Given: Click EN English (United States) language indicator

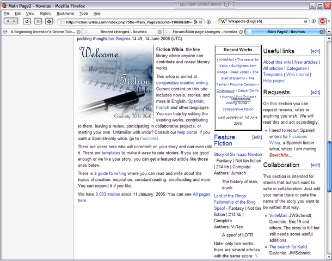Looking at the screenshot, I should pyautogui.click(x=200, y=4).
